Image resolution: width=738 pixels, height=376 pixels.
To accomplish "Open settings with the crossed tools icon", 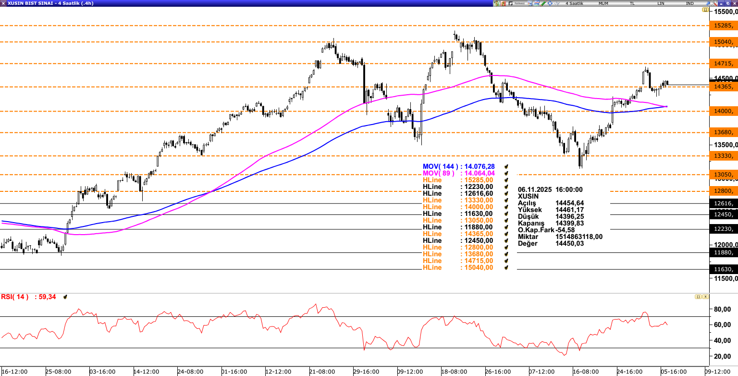I will tap(714, 3).
